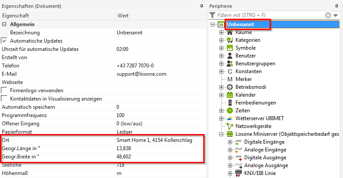Screen dimensions: 343x178
Task: Select the Unbenannt root tree item
Action: point(246,24)
